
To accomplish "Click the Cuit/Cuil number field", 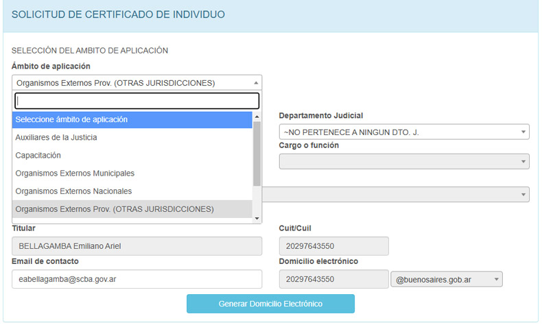I will point(333,246).
